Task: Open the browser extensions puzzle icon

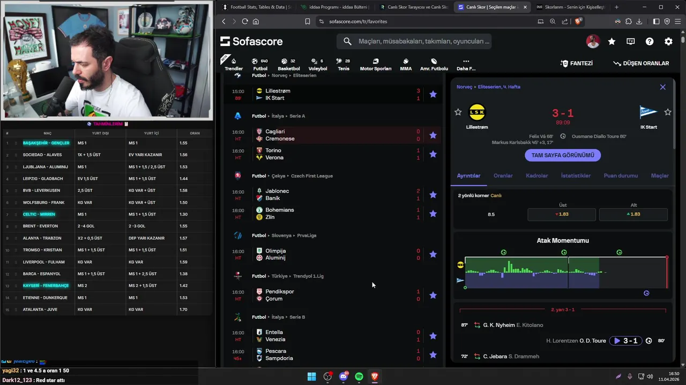Action: pyautogui.click(x=629, y=21)
